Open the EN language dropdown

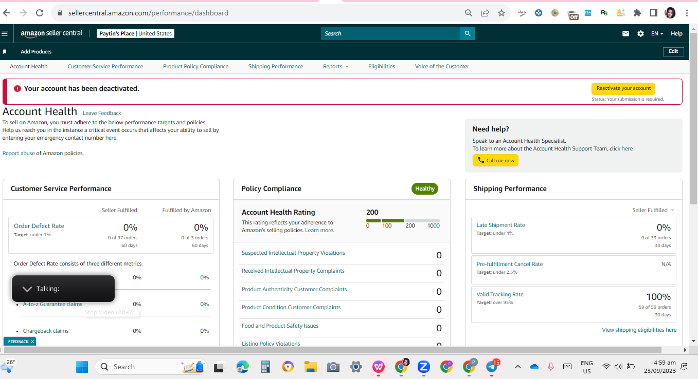tap(657, 33)
